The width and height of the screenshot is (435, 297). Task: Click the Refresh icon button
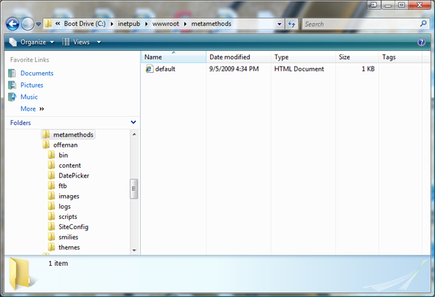(x=292, y=24)
